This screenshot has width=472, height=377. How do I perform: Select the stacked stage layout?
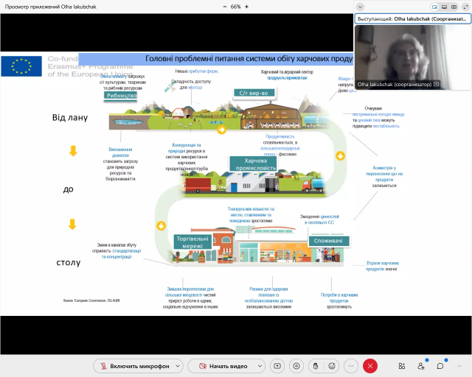tap(445, 7)
